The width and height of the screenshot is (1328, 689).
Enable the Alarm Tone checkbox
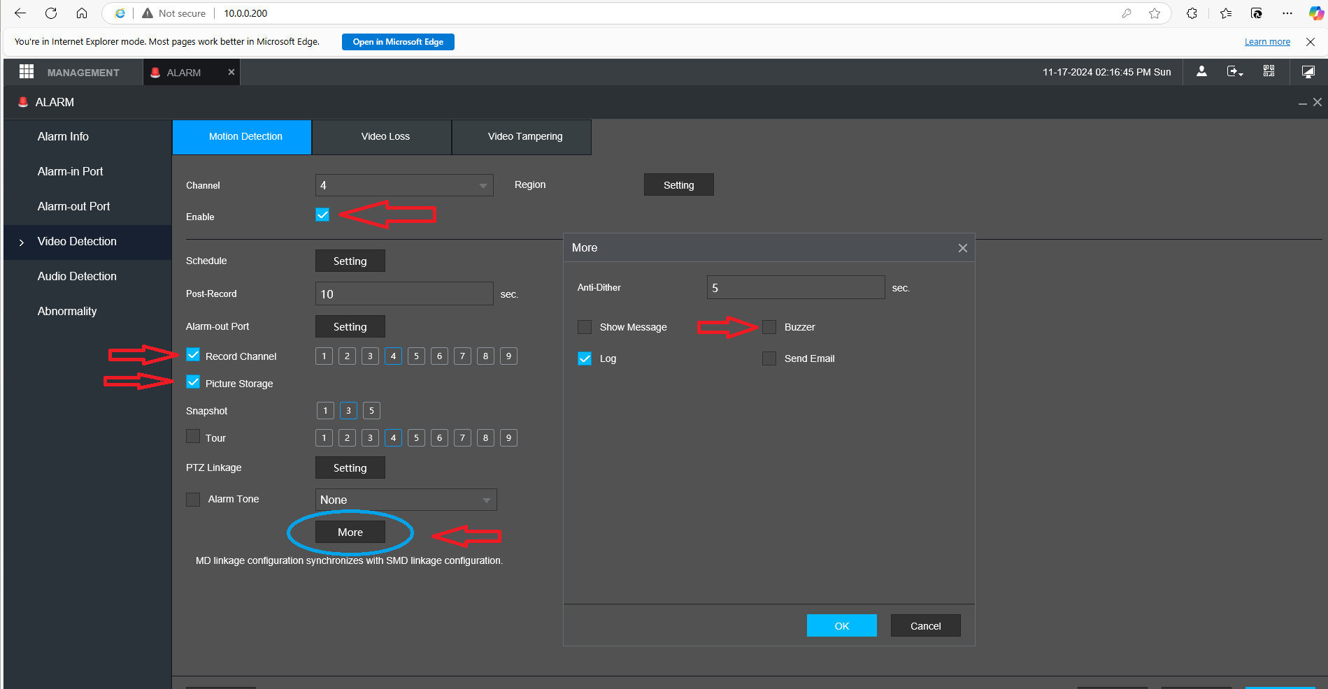point(193,500)
